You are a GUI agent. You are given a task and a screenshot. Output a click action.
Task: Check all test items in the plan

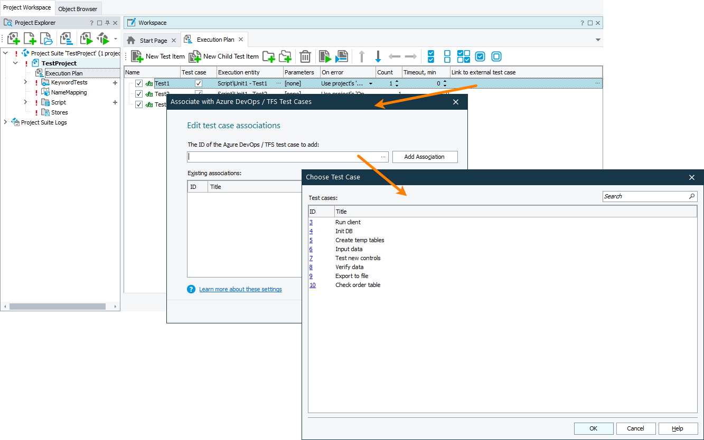tap(430, 56)
